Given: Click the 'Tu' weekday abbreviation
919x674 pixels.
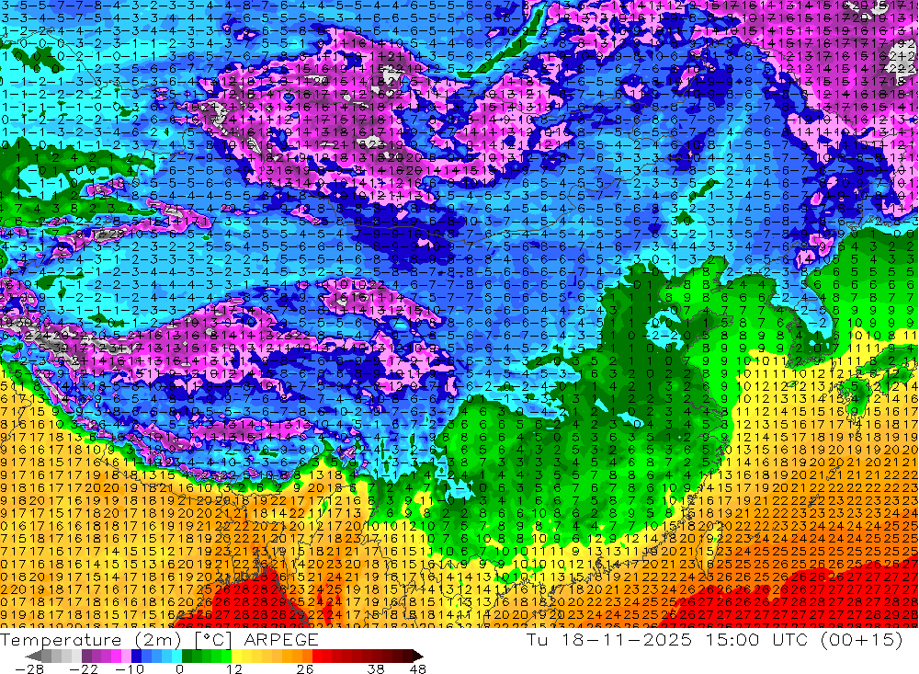Looking at the screenshot, I should click(538, 640).
